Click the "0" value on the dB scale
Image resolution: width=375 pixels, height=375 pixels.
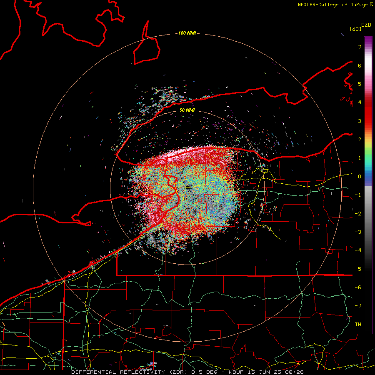[x=360, y=177]
